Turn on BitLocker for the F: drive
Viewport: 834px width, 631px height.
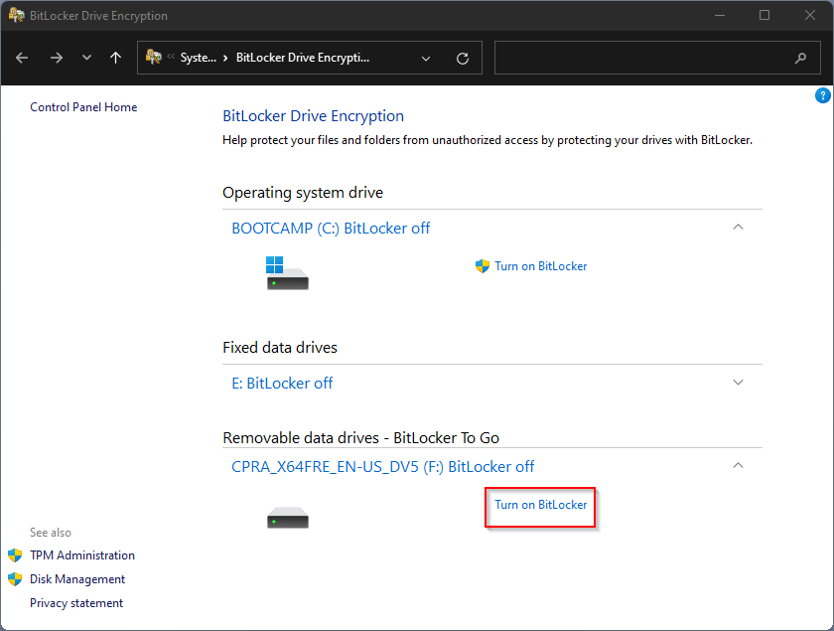click(x=540, y=505)
